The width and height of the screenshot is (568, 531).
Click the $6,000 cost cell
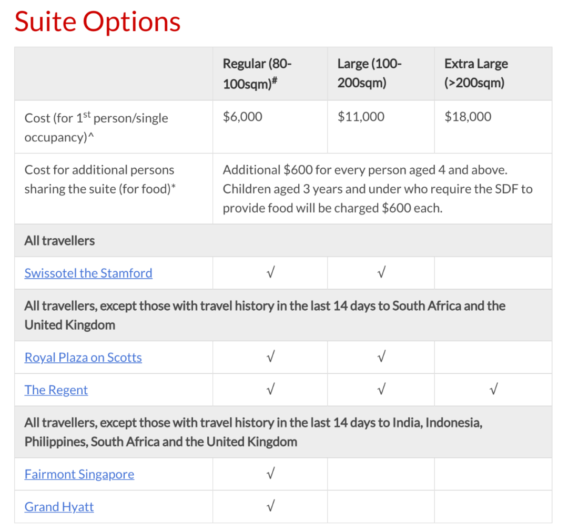point(242,117)
